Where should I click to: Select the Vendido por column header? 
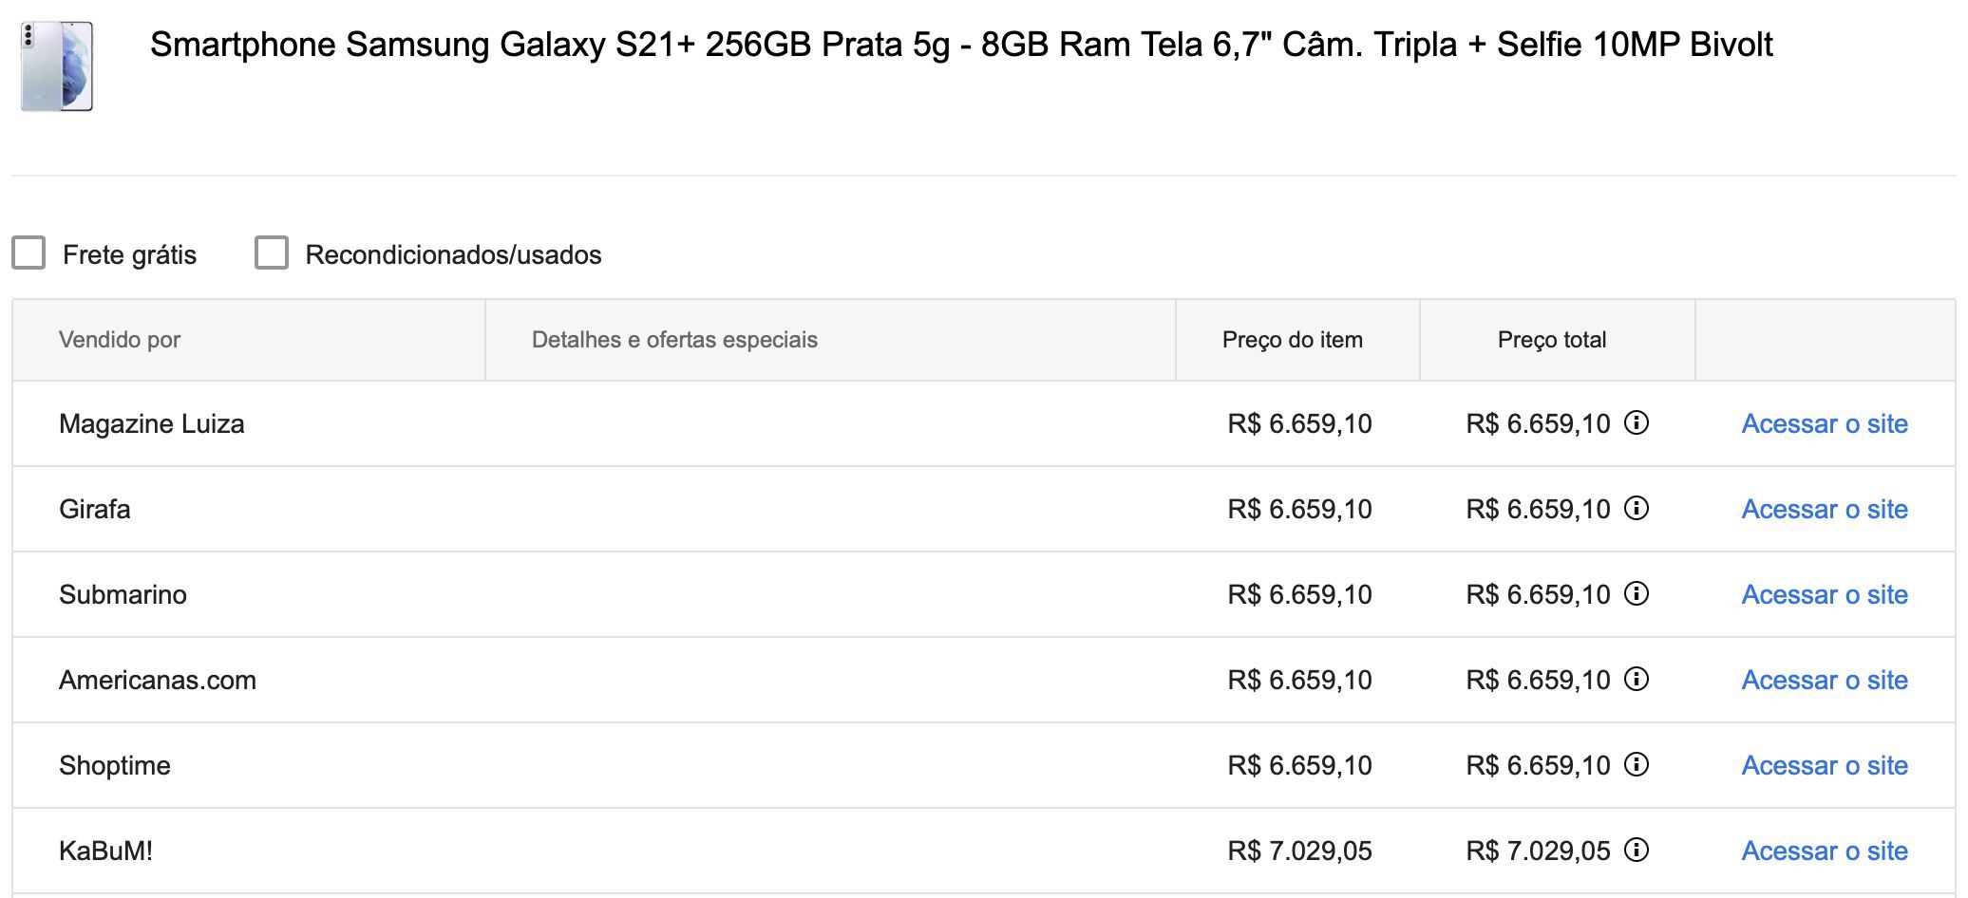[120, 340]
